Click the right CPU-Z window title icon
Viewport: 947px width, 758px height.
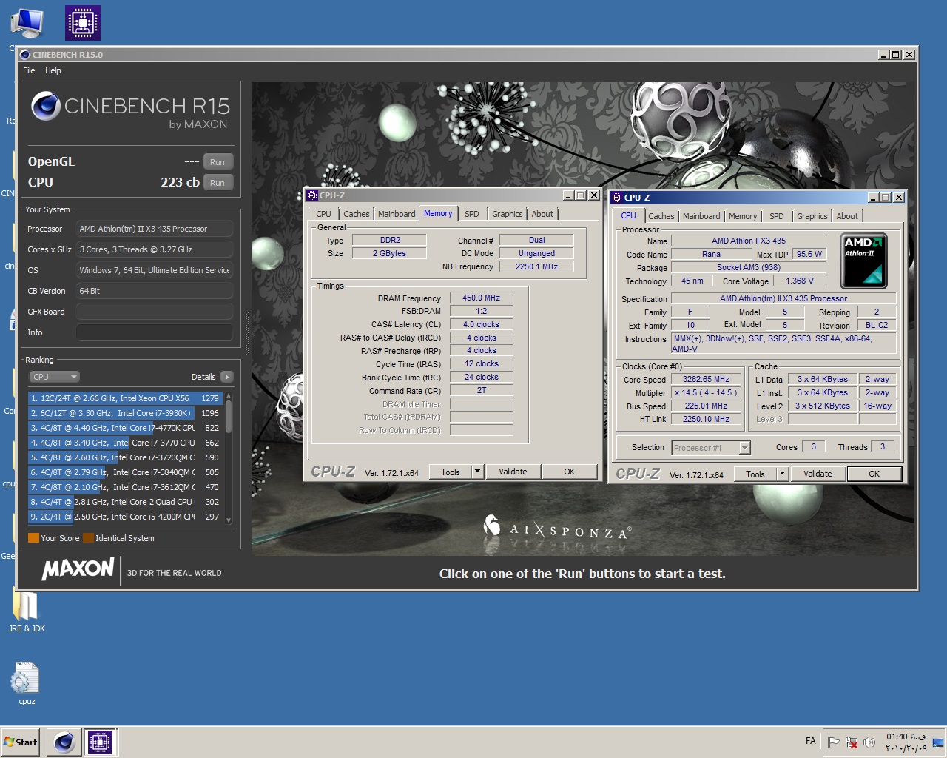pyautogui.click(x=617, y=198)
